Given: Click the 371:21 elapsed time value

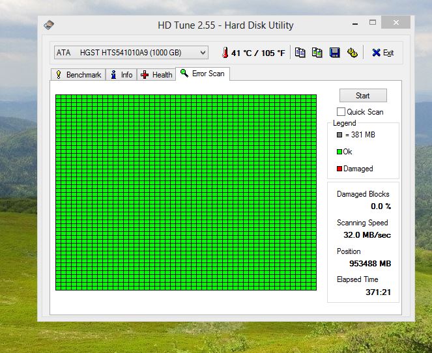Looking at the screenshot, I should pyautogui.click(x=378, y=292).
